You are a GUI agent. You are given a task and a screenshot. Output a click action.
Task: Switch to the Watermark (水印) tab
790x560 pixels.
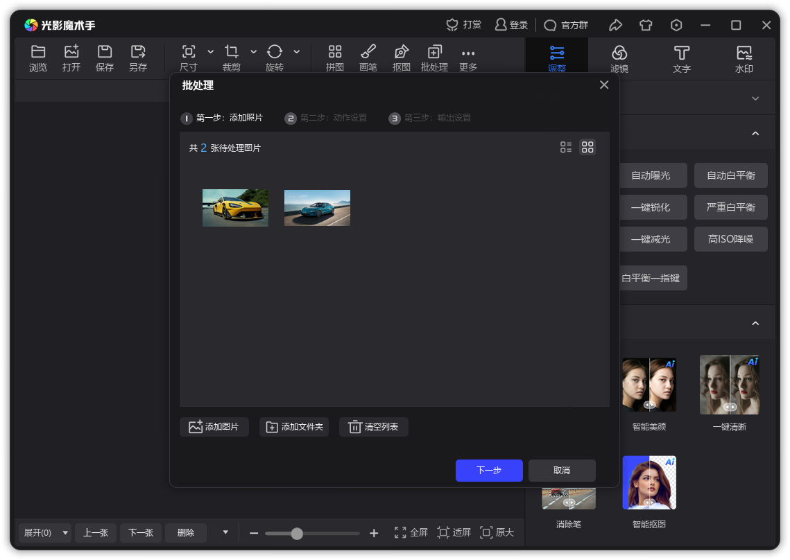(x=744, y=58)
